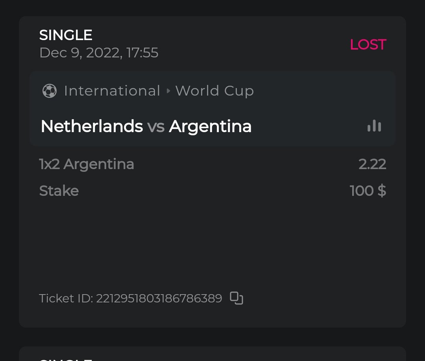Click the LOST status label
Viewport: 425px width, 361px height.
[368, 44]
